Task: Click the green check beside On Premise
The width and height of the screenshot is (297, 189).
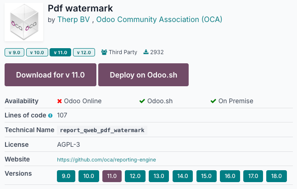Action: click(x=213, y=101)
